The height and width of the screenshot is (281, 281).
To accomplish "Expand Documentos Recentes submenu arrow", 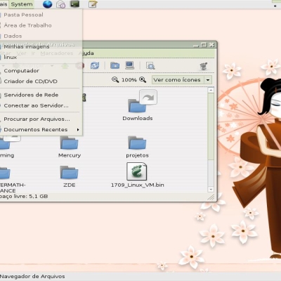I will 78,129.
